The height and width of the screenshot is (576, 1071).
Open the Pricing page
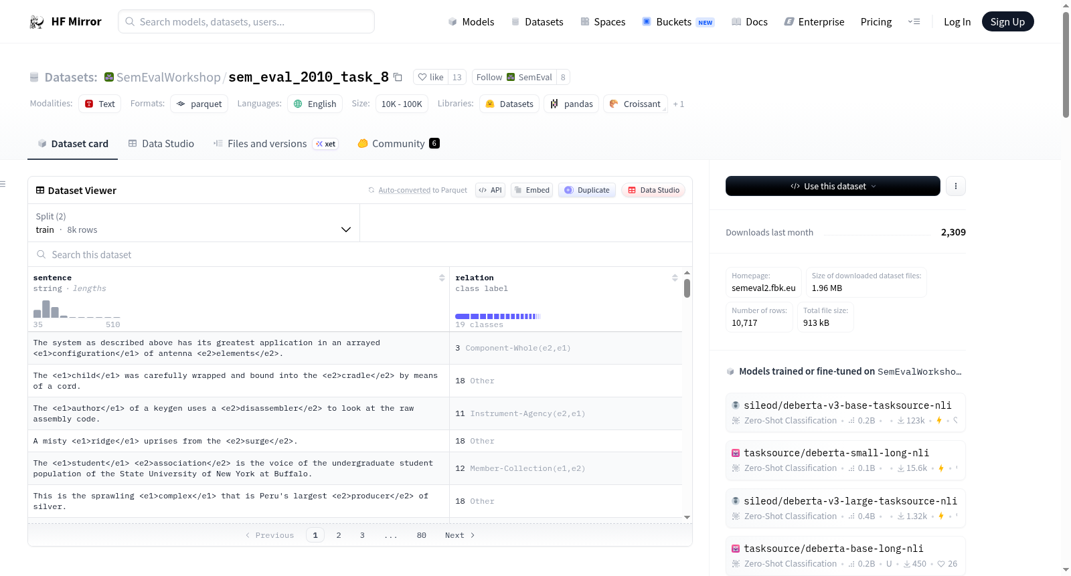click(x=876, y=22)
